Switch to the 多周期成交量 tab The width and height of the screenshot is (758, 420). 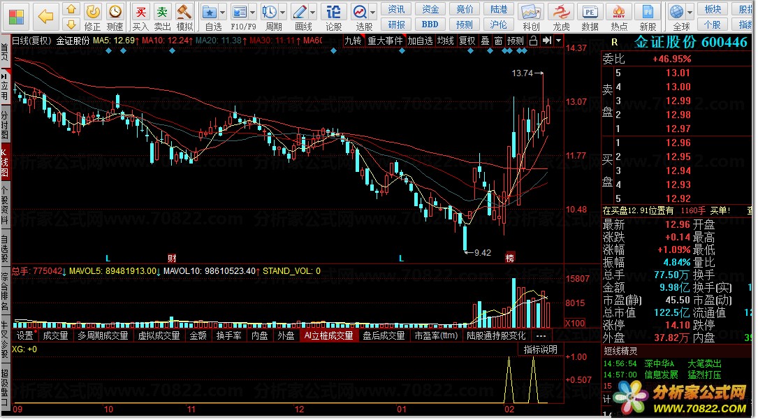pyautogui.click(x=103, y=335)
